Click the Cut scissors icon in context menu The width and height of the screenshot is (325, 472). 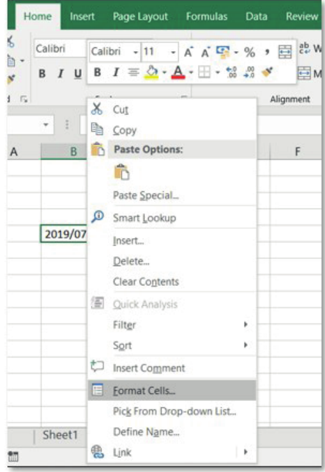pyautogui.click(x=97, y=109)
